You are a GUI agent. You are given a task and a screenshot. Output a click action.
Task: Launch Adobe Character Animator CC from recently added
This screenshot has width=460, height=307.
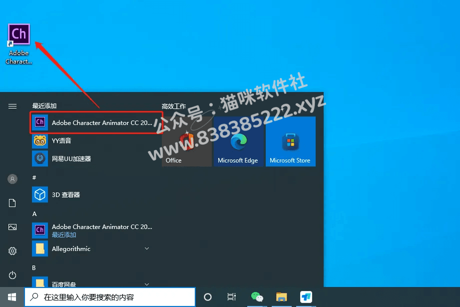pos(96,122)
